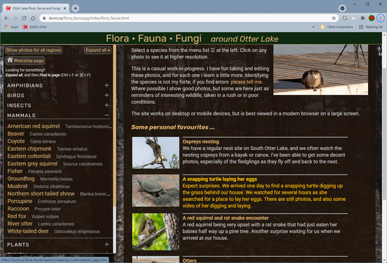Click the osprey nesting thumbnail photo
This screenshot has height=263, width=387.
[156, 153]
